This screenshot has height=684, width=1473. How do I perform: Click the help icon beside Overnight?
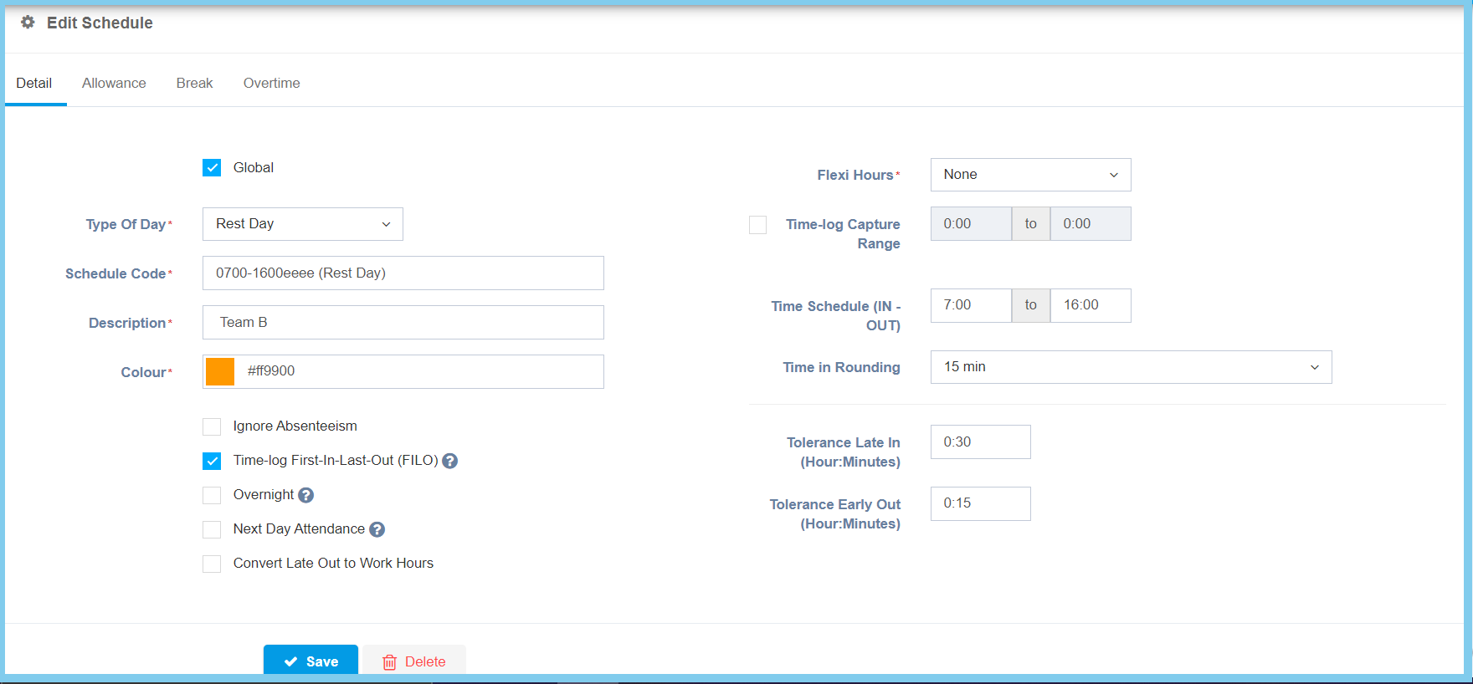tap(306, 495)
